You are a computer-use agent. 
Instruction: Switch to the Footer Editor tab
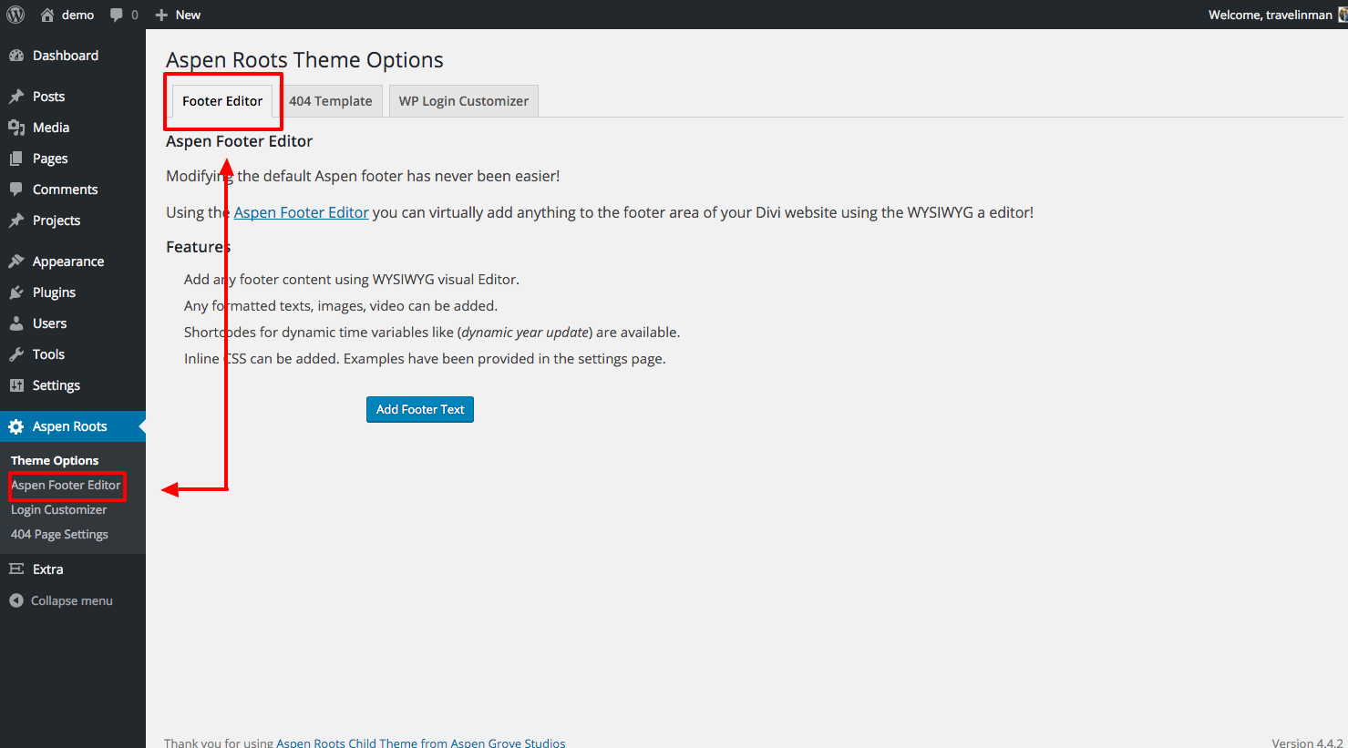pyautogui.click(x=222, y=101)
